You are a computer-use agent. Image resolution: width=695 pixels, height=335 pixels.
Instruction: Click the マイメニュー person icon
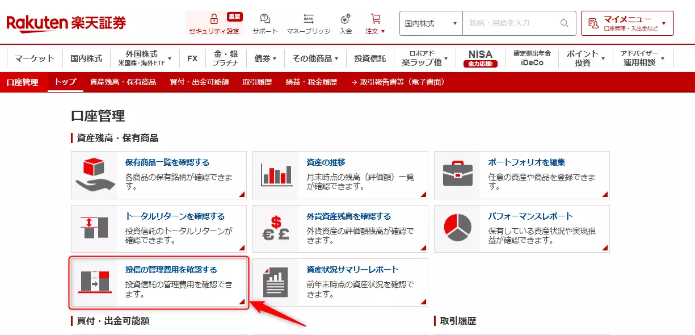tap(593, 23)
